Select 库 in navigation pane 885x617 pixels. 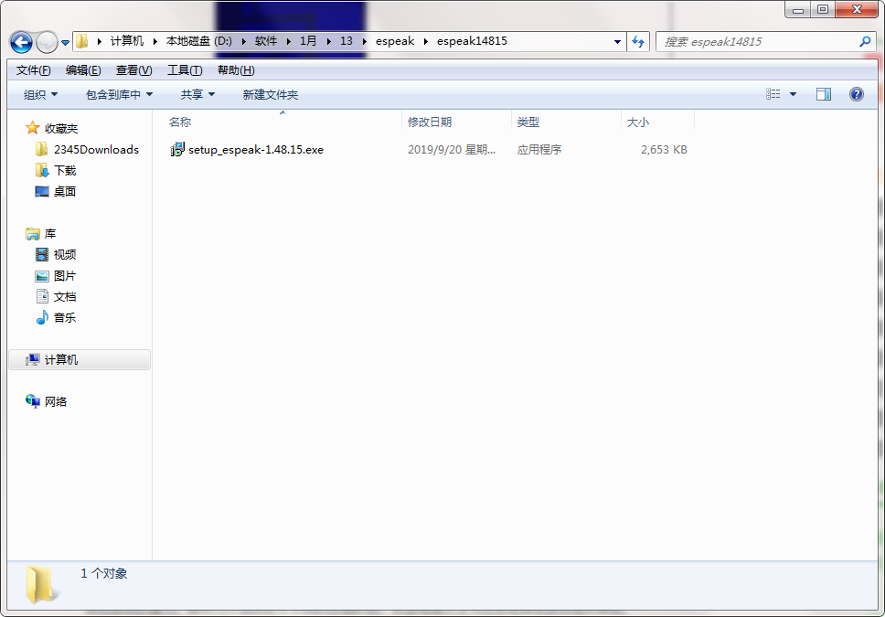(50, 234)
